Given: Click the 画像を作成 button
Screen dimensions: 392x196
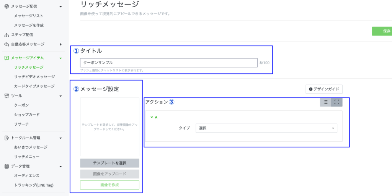Looking at the screenshot, I should (109, 185).
